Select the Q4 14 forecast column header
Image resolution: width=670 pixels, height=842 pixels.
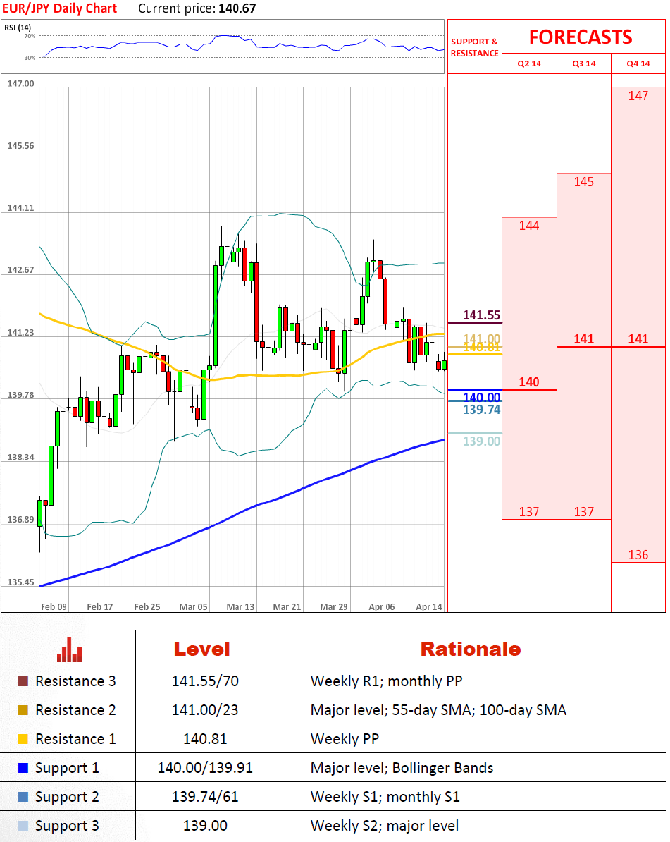coord(638,63)
